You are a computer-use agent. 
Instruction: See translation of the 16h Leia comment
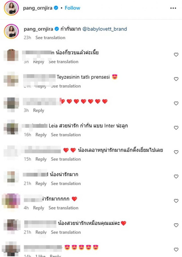(66, 135)
